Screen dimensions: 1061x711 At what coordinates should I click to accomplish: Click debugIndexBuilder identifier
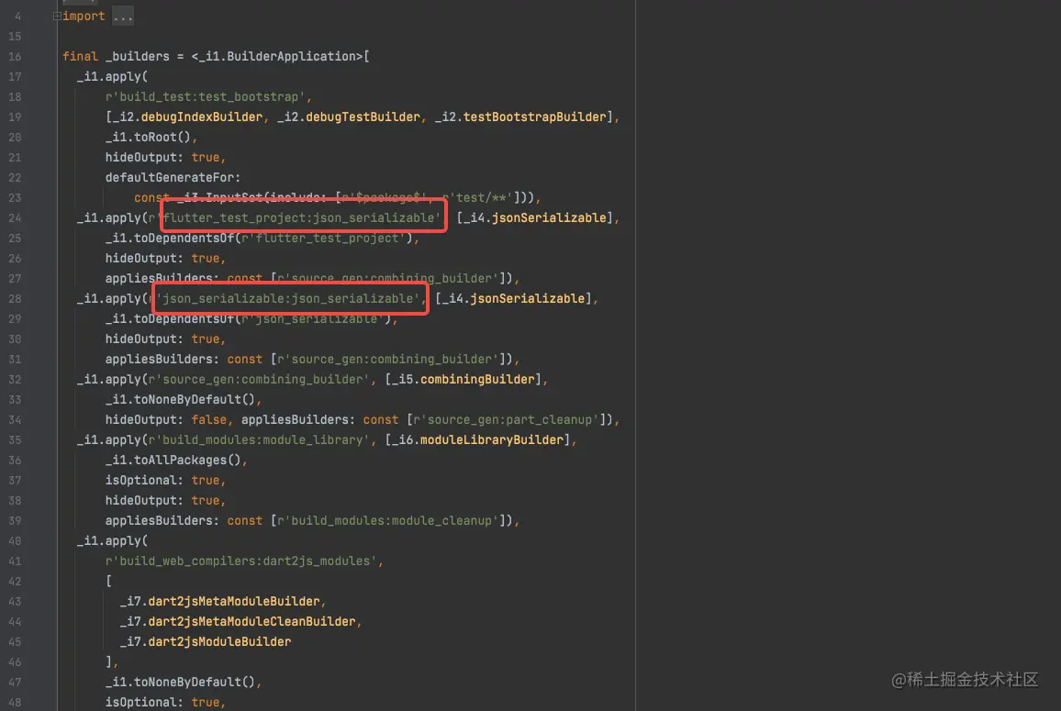click(x=202, y=117)
